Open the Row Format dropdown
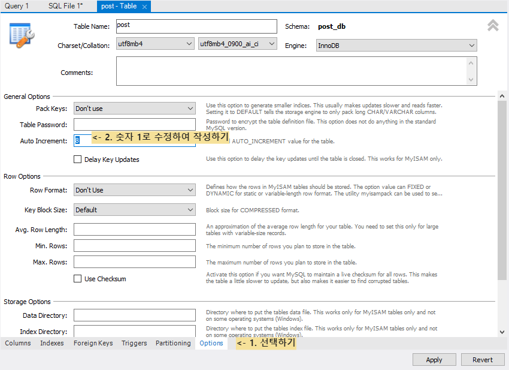The image size is (509, 370). point(134,190)
